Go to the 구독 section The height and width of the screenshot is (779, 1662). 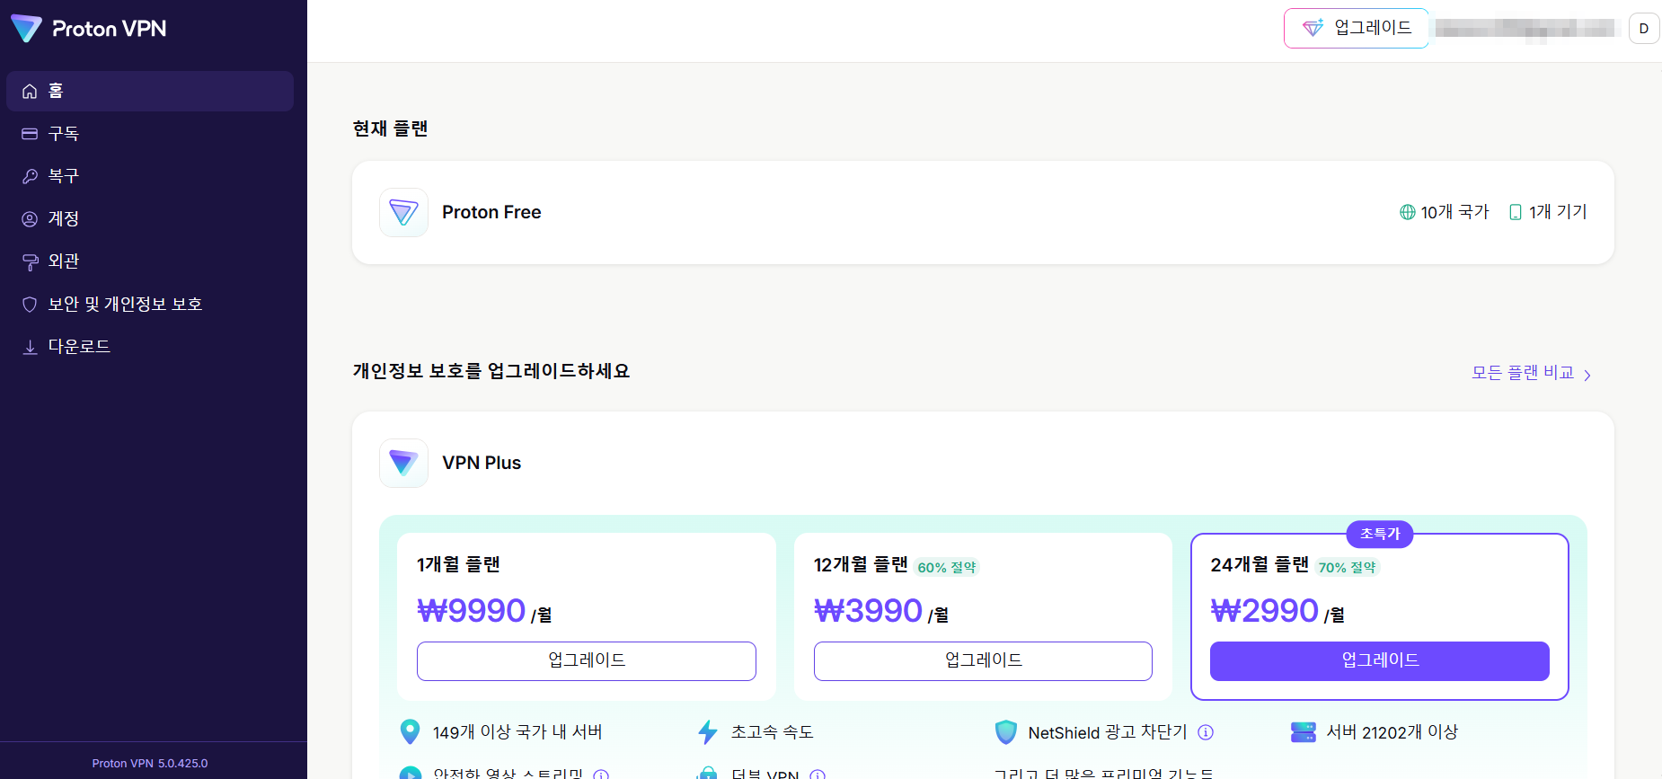pos(150,134)
